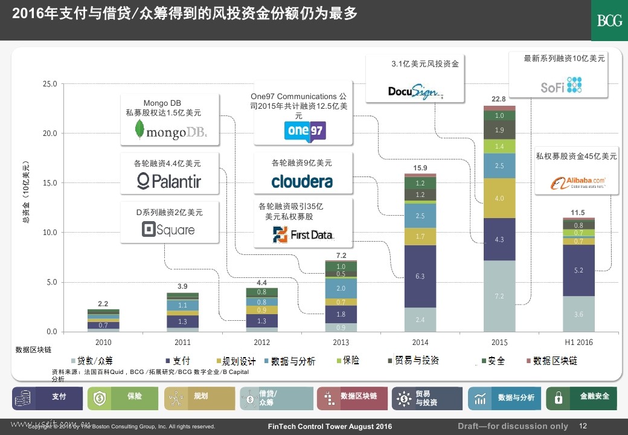Click the padlock icon beside 金融安全
This screenshot has width=628, height=435.
[558, 398]
